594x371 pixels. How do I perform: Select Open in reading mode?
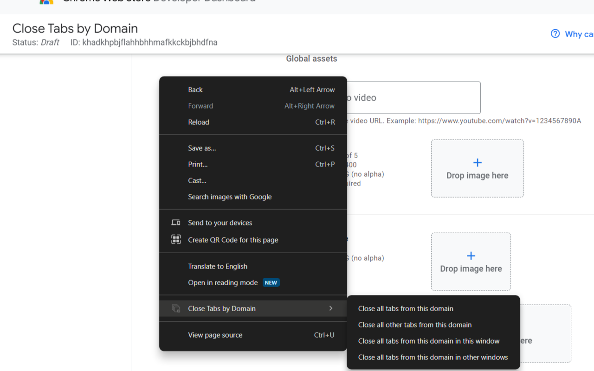coord(253,282)
